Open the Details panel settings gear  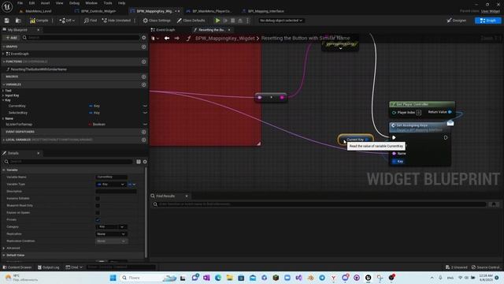click(145, 162)
